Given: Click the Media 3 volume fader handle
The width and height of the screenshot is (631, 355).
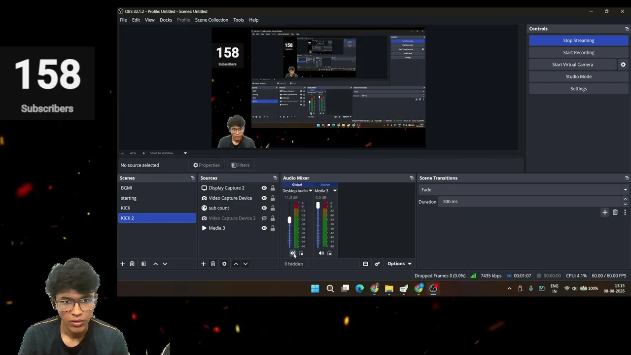Looking at the screenshot, I should tap(317, 205).
